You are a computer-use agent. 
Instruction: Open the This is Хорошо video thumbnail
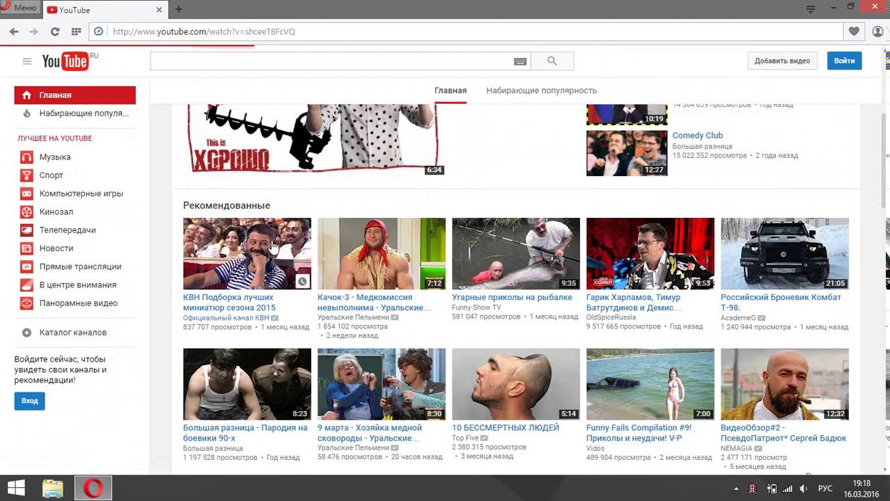(314, 139)
